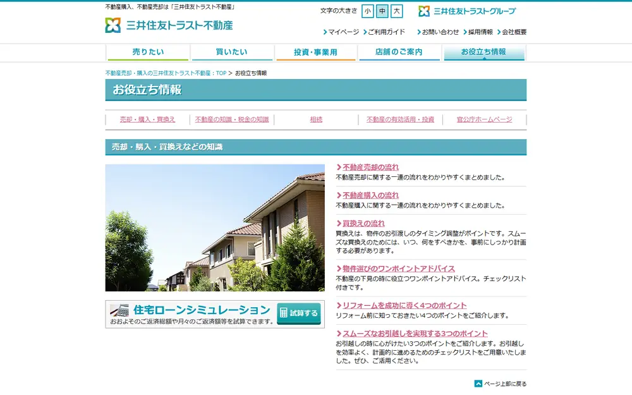632x395 pixels.
Task: Select the 買いたい navigation tab
Action: pyautogui.click(x=232, y=52)
